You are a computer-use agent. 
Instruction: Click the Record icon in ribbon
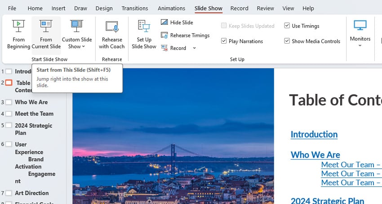(164, 48)
